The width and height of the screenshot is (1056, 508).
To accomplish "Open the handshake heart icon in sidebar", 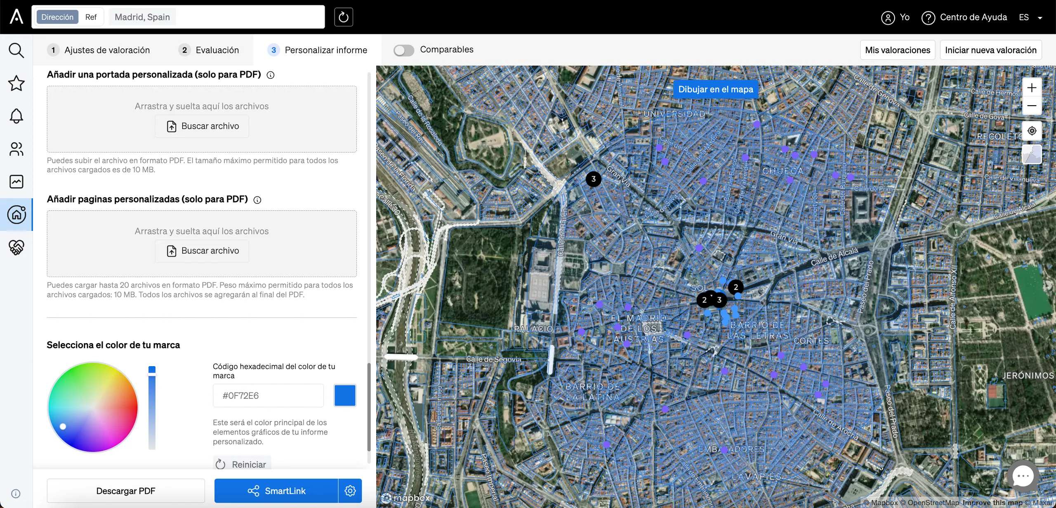I will [x=16, y=247].
